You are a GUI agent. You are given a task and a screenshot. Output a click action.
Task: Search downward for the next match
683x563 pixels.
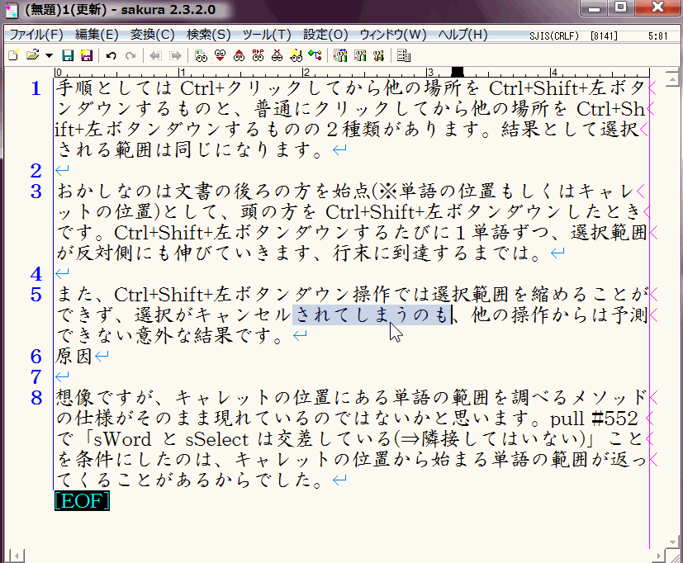pyautogui.click(x=220, y=55)
